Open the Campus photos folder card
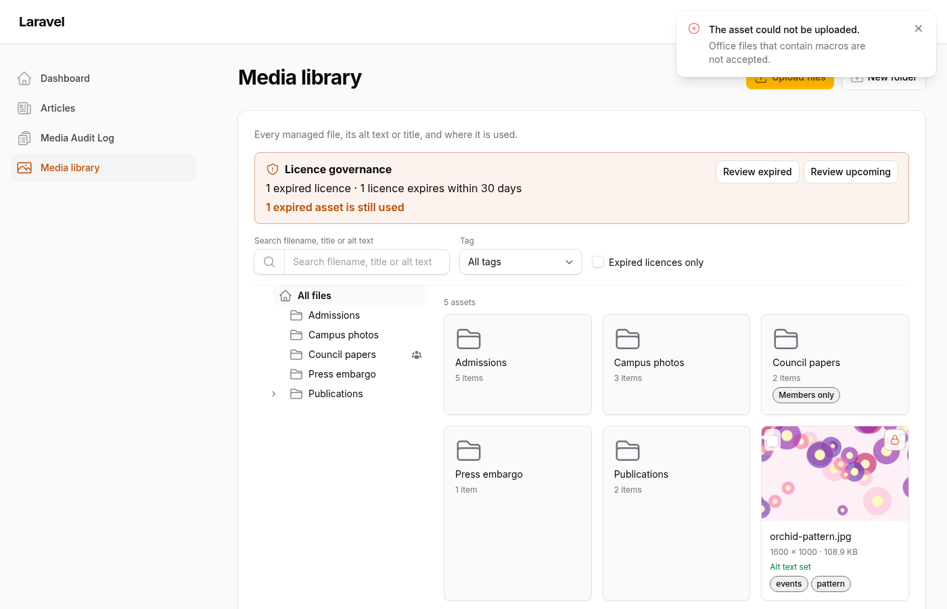 click(x=676, y=364)
